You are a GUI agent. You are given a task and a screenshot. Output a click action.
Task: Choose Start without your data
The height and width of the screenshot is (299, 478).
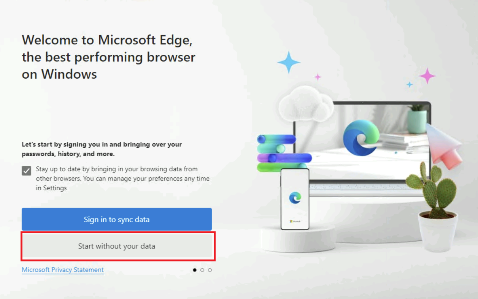click(x=116, y=246)
